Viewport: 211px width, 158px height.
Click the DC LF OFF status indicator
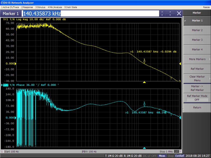click(x=150, y=156)
